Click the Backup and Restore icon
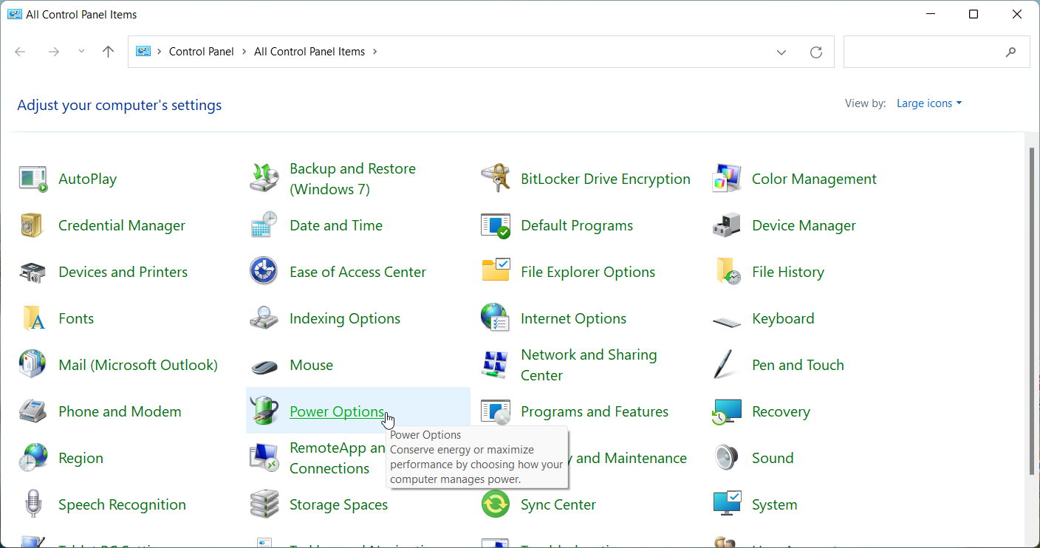Viewport: 1040px width, 548px height. [x=264, y=179]
